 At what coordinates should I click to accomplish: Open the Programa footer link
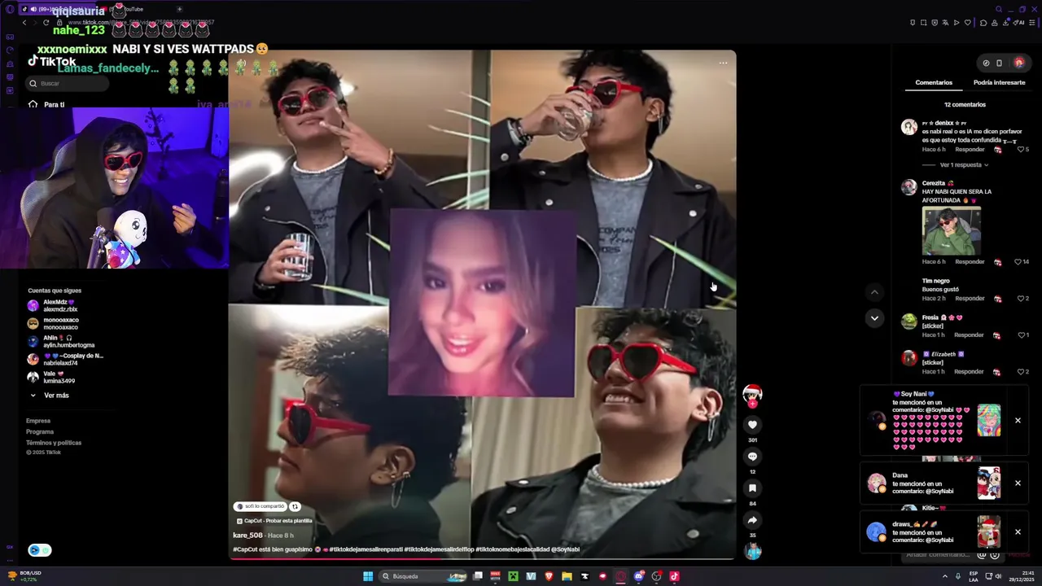(x=40, y=432)
